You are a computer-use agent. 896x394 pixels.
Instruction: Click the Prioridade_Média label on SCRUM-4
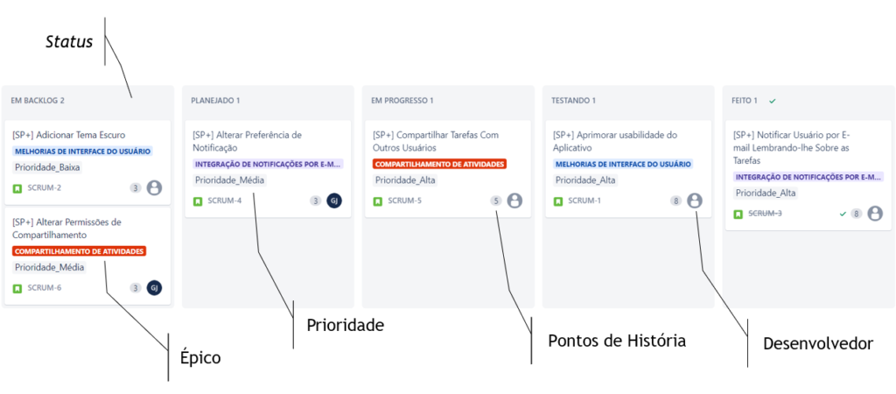[x=229, y=180]
